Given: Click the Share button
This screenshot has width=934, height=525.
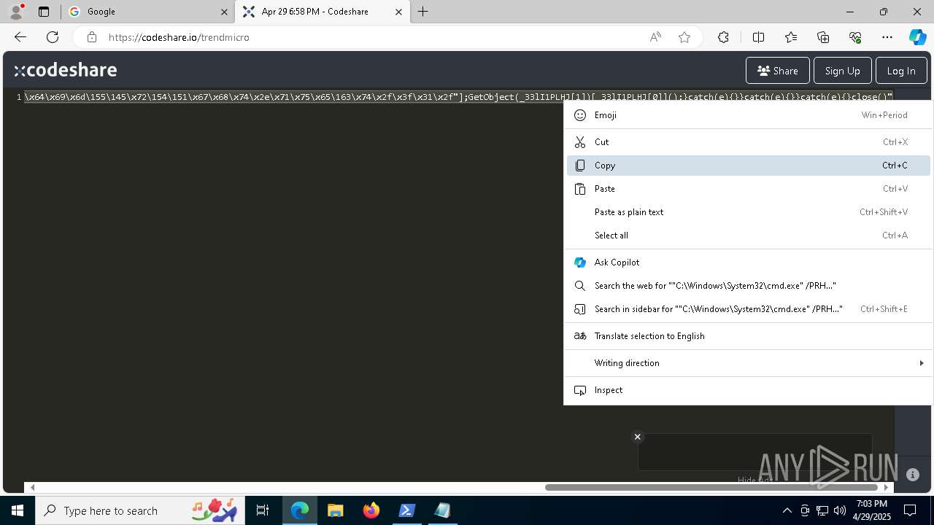Looking at the screenshot, I should pos(777,71).
